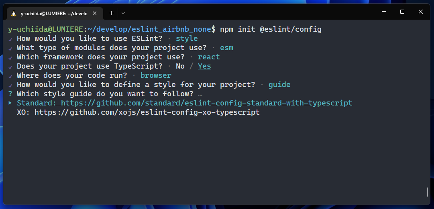This screenshot has width=434, height=209.
Task: Close the terminal window
Action: click(420, 12)
